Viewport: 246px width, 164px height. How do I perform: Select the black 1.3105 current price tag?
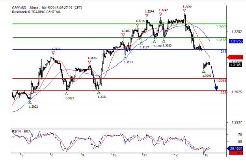click(x=236, y=65)
